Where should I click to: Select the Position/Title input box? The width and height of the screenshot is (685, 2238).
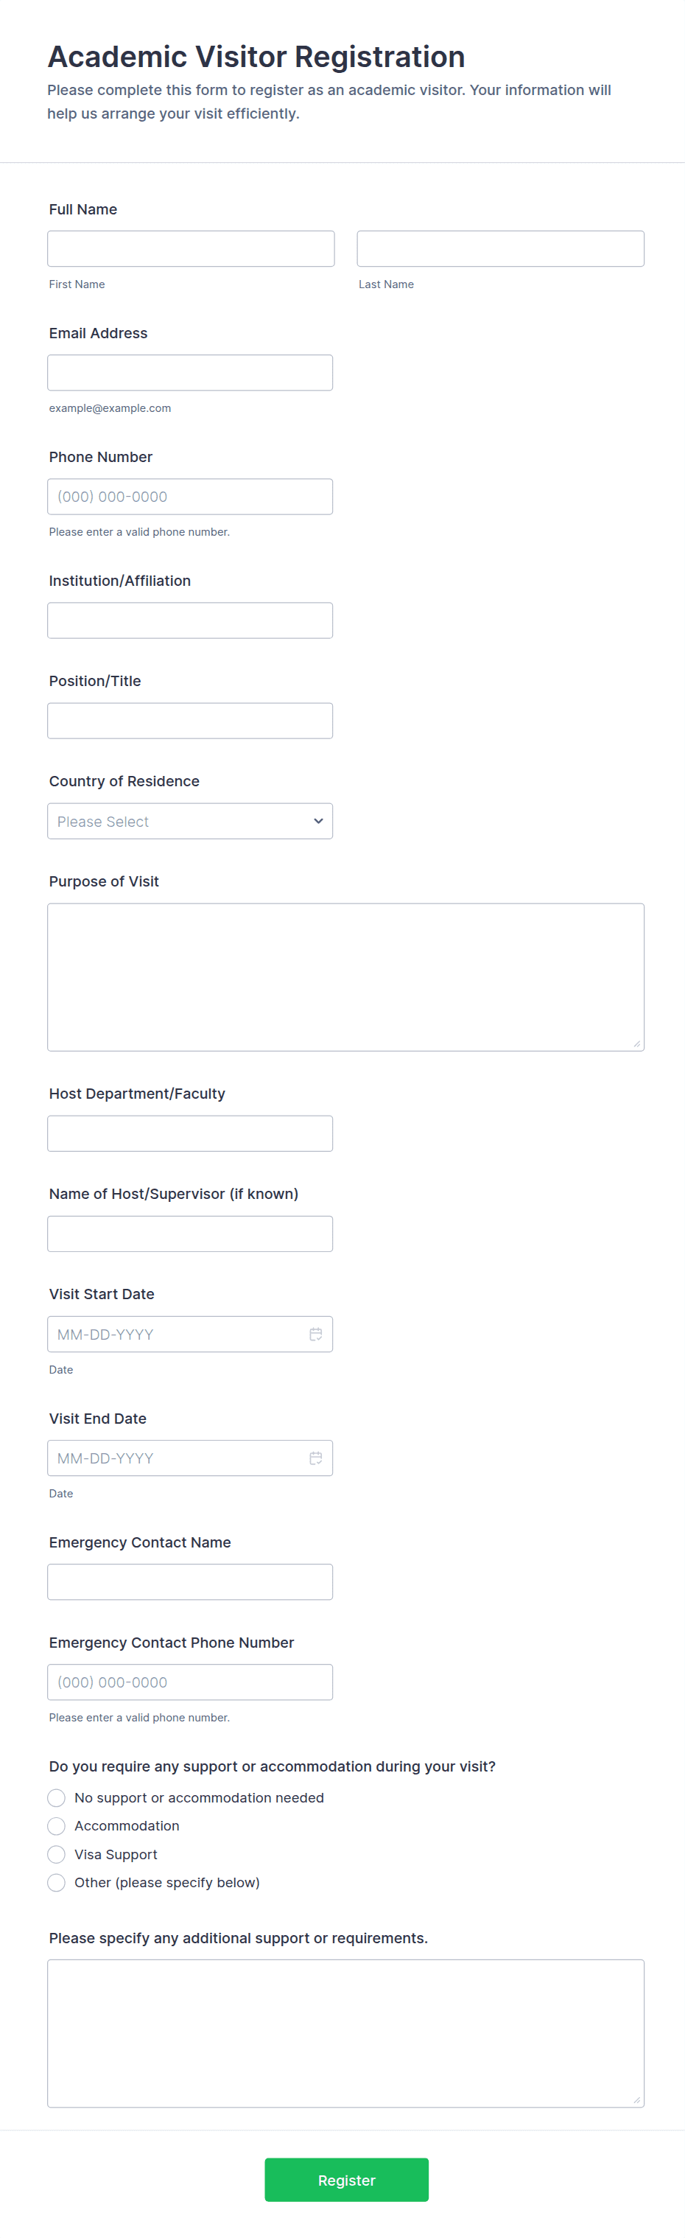[x=189, y=721]
